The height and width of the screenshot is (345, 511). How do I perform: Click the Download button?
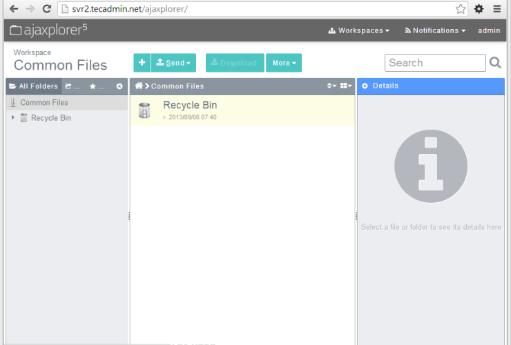point(234,63)
